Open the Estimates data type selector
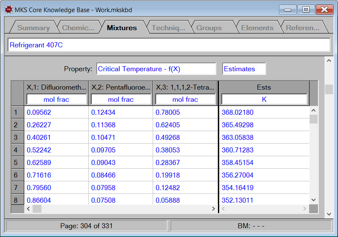The width and height of the screenshot is (338, 237). [x=244, y=69]
